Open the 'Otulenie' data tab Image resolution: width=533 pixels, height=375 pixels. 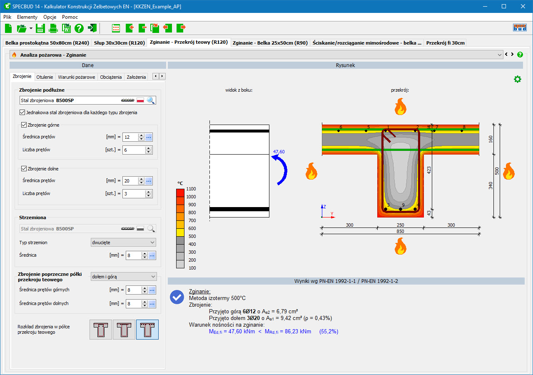point(45,77)
